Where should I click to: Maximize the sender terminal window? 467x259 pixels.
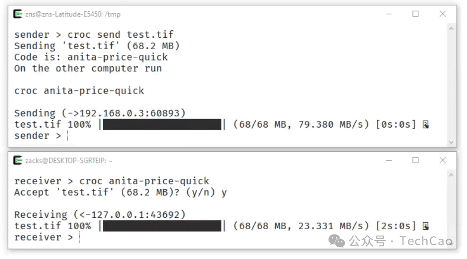[415, 14]
